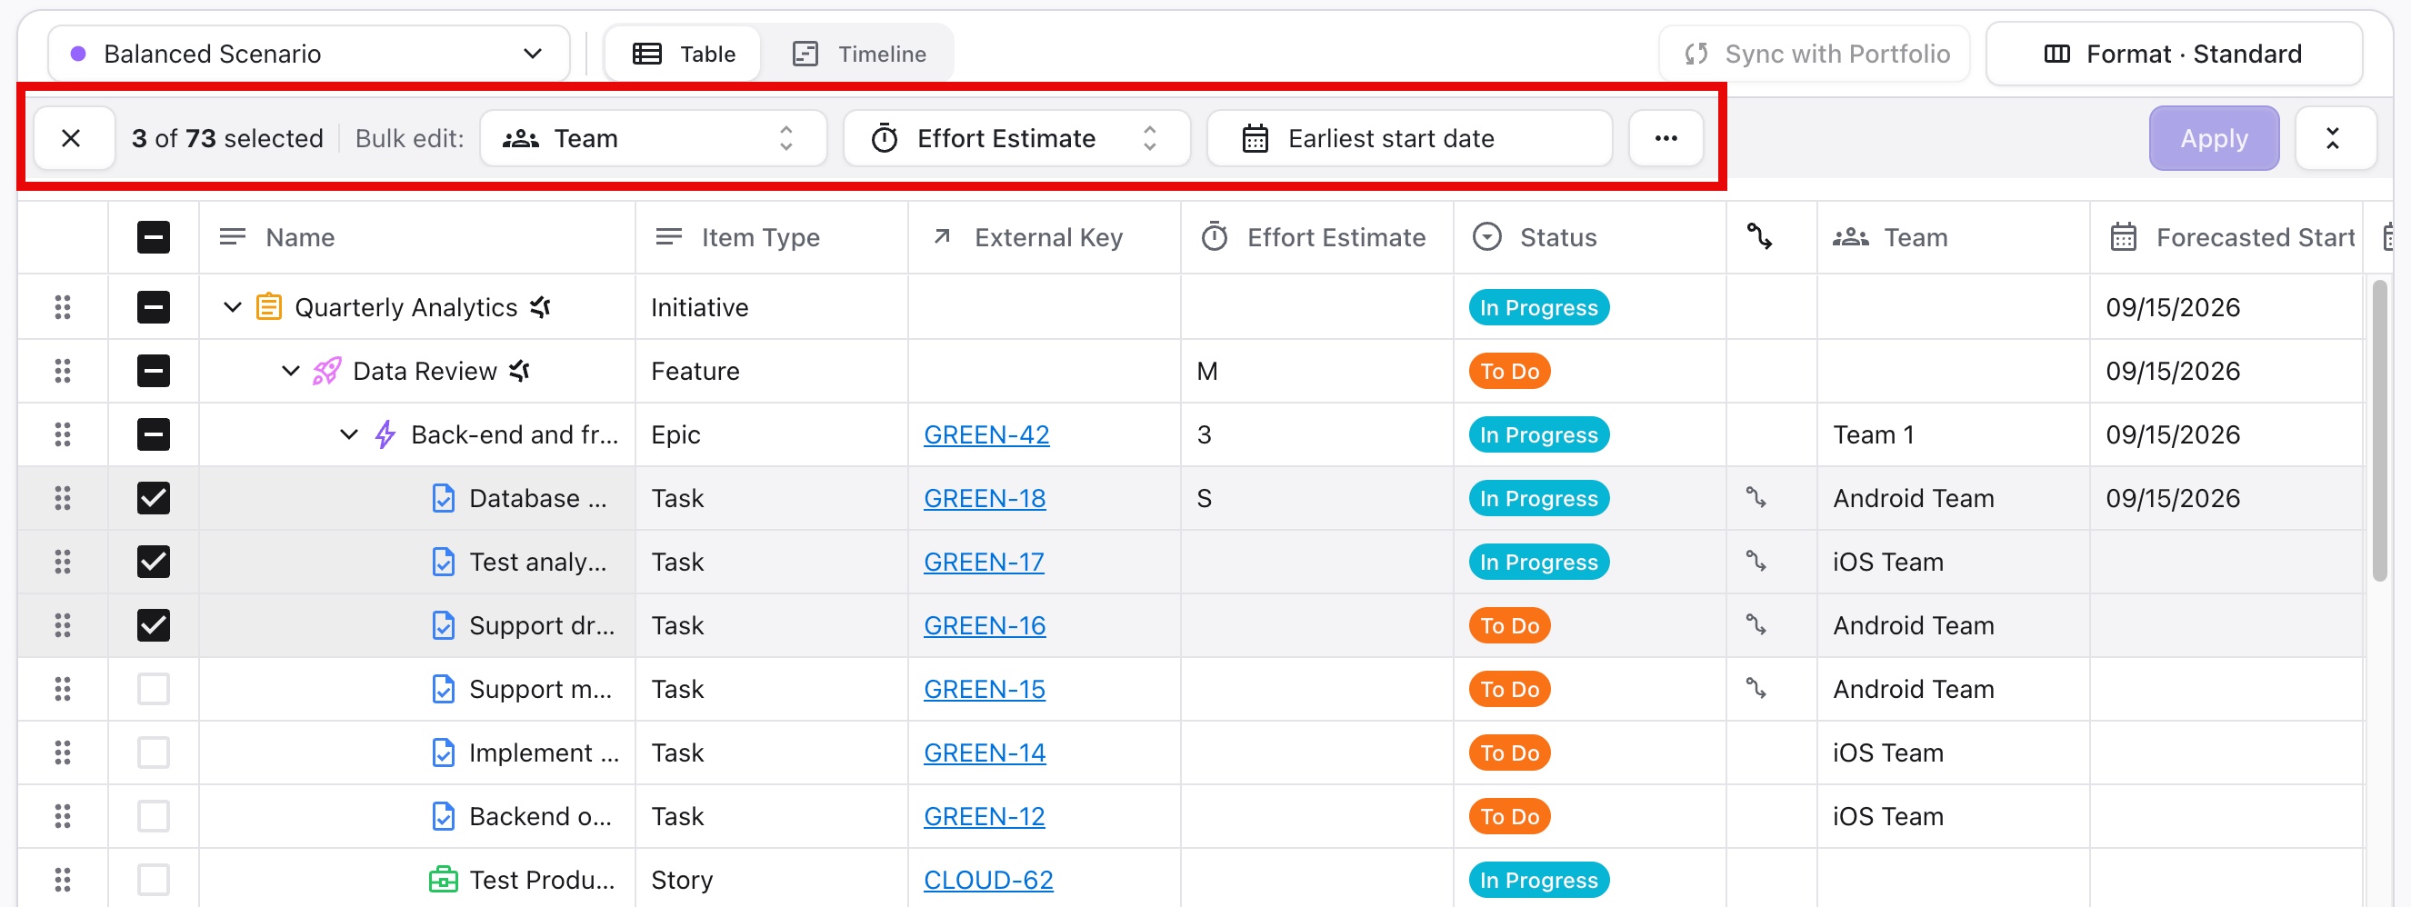Toggle checkbox for Data Review feature
The image size is (2411, 907).
click(x=154, y=371)
